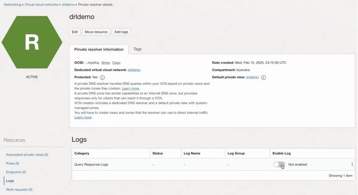
Task: Select Rules in the Resources sidebar
Action: pos(13,163)
